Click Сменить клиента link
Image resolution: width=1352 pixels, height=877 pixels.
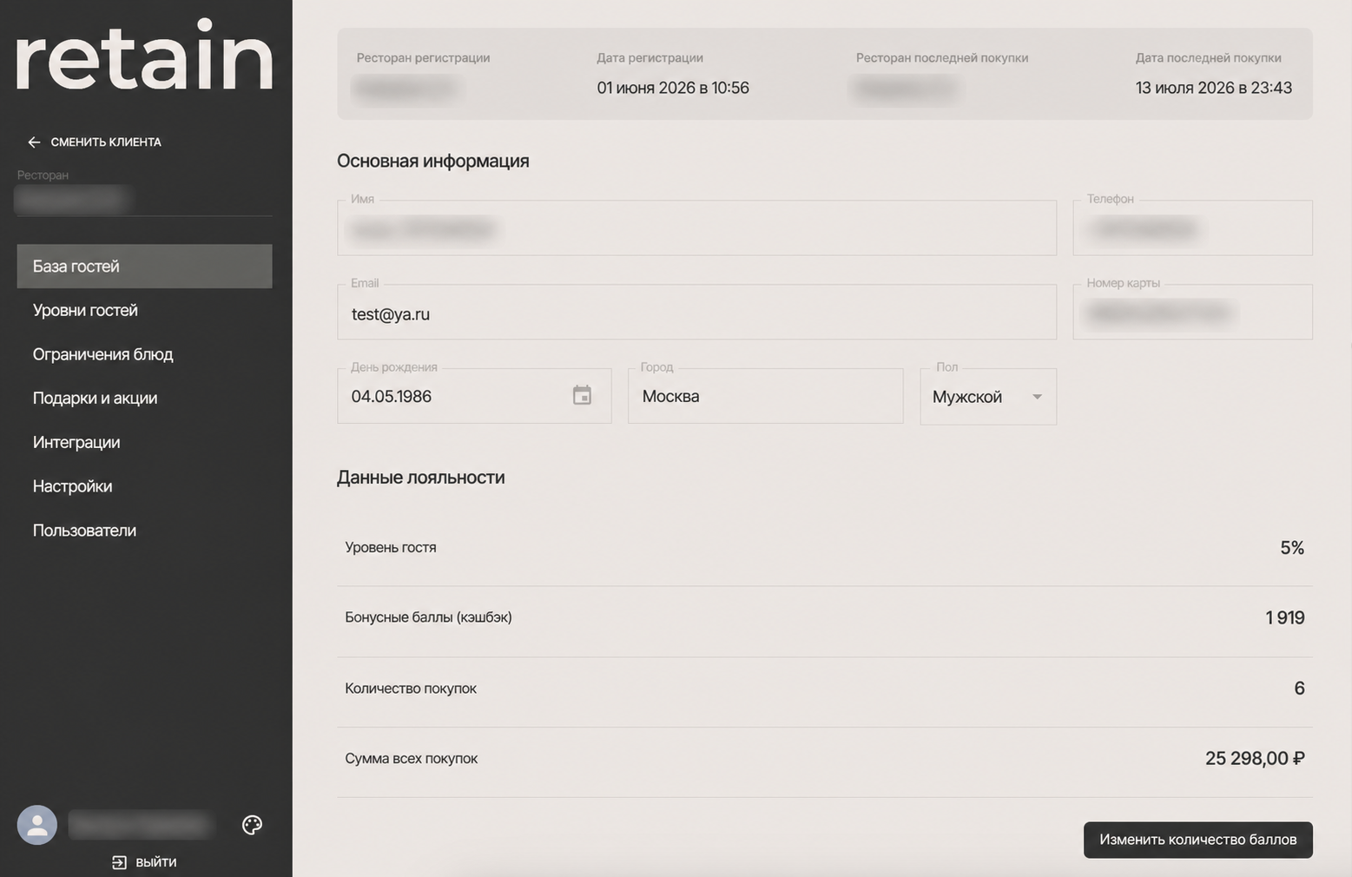click(x=106, y=142)
